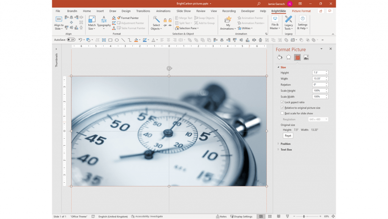
Task: Switch to the BrightSlide ribbon tab
Action: (278, 11)
